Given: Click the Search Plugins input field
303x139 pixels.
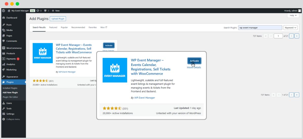Looking at the screenshot, I should tap(260, 28).
